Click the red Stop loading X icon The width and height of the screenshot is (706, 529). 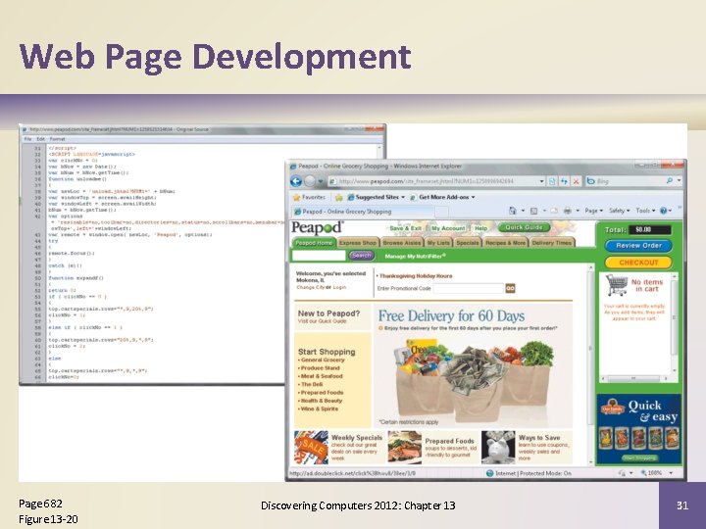click(x=576, y=181)
